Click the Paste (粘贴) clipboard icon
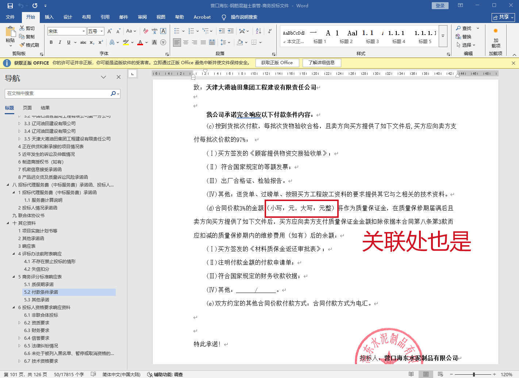The width and height of the screenshot is (519, 378). [x=10, y=32]
